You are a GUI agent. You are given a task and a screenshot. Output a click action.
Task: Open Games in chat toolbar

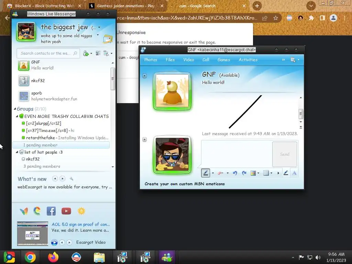(x=223, y=60)
